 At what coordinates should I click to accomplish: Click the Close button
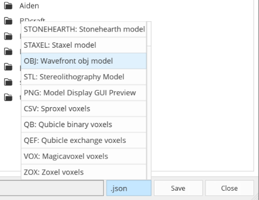(229, 188)
